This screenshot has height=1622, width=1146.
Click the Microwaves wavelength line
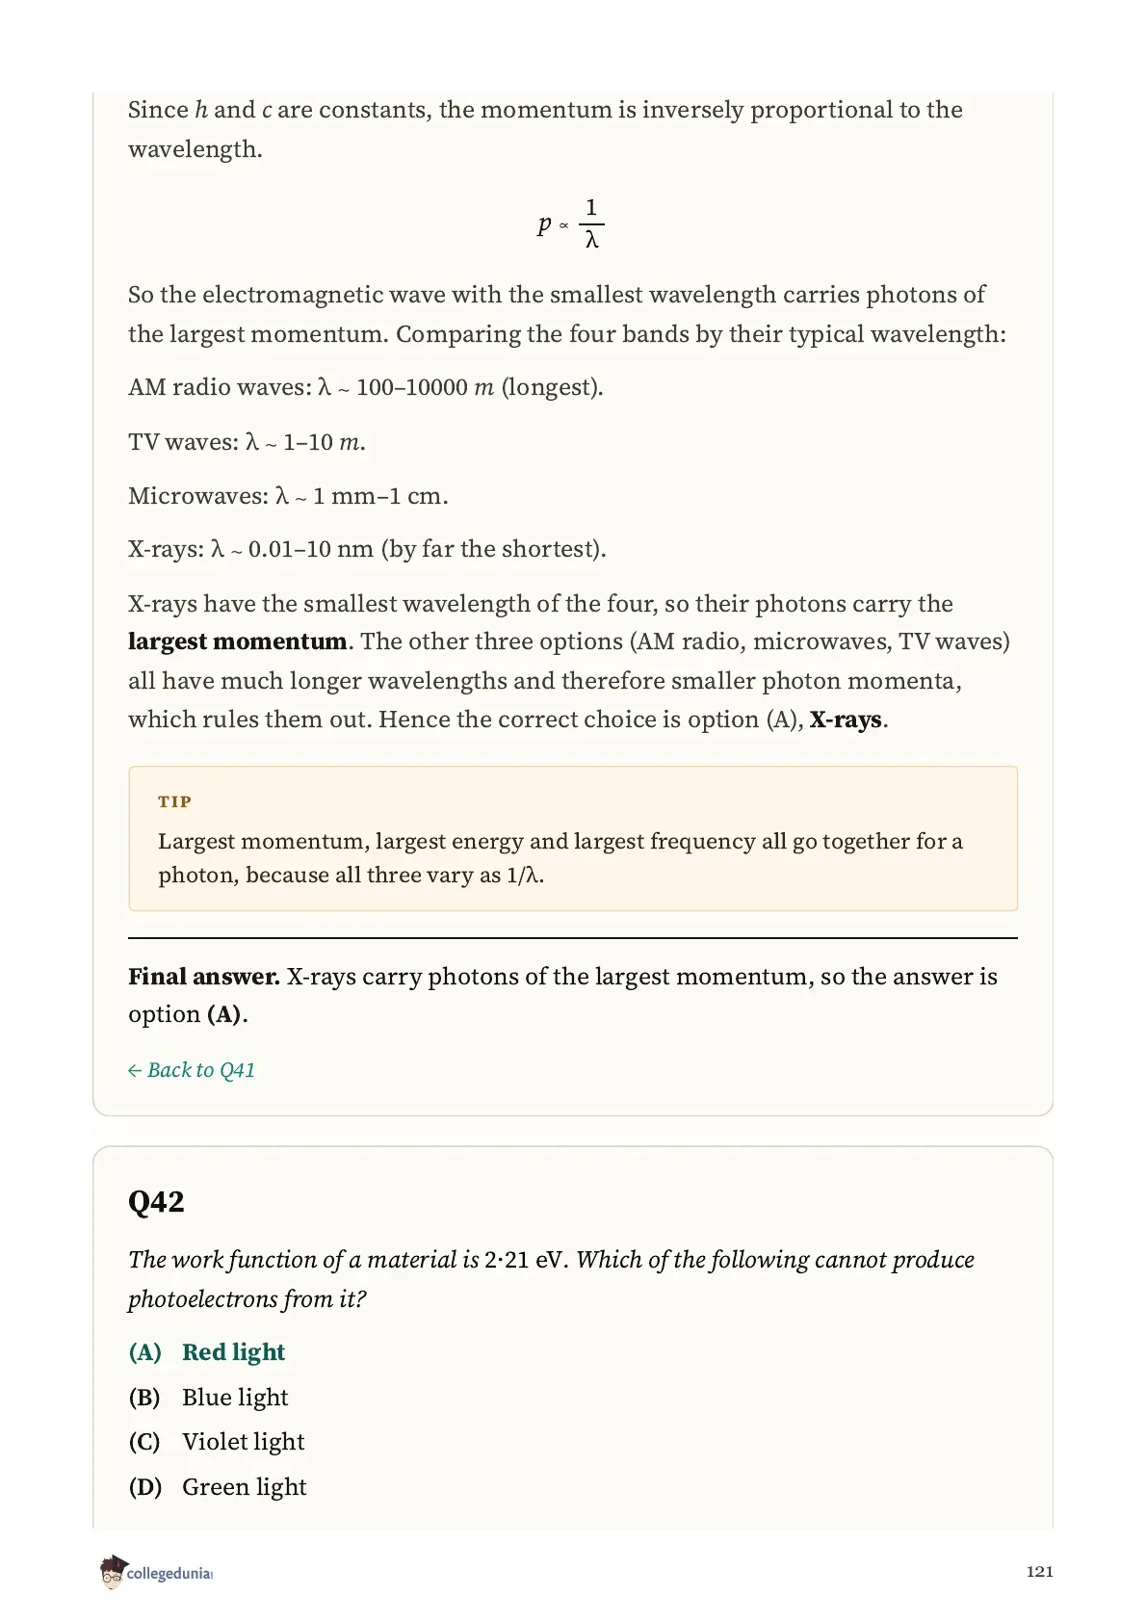(x=288, y=496)
